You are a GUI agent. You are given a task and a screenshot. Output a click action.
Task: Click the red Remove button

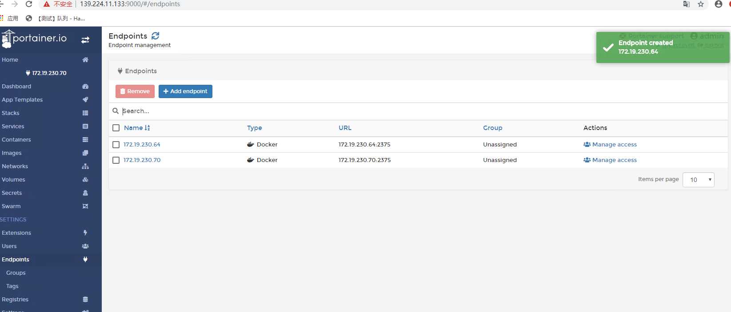pyautogui.click(x=135, y=91)
